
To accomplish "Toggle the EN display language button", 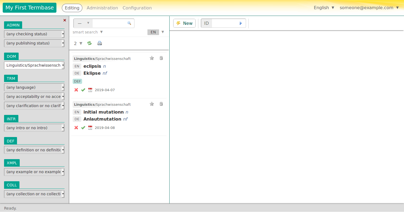I will point(153,32).
